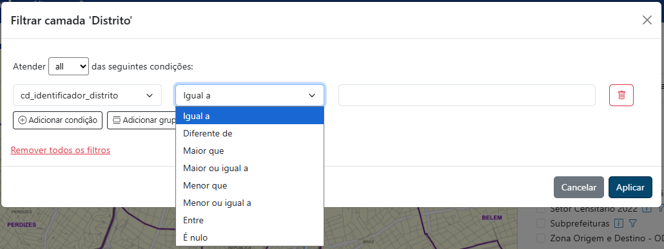Viewport: 664px width, 249px height.
Task: Open the info icon for Setor Censitário 2022
Action: coord(646,209)
